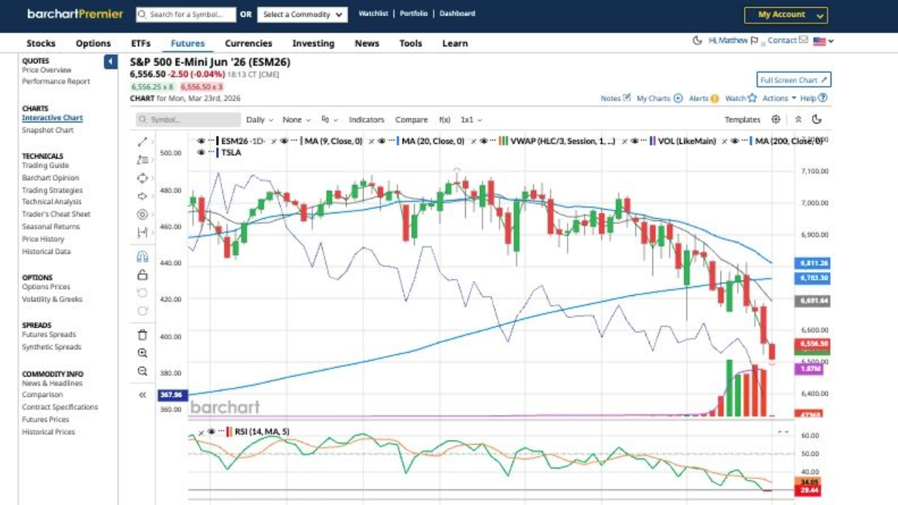Open the Daily period dropdown
This screenshot has height=505, width=898.
coord(260,120)
